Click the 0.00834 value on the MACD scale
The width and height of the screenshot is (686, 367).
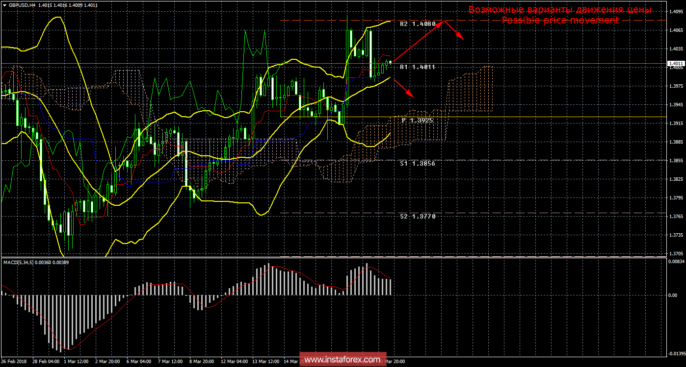click(675, 261)
